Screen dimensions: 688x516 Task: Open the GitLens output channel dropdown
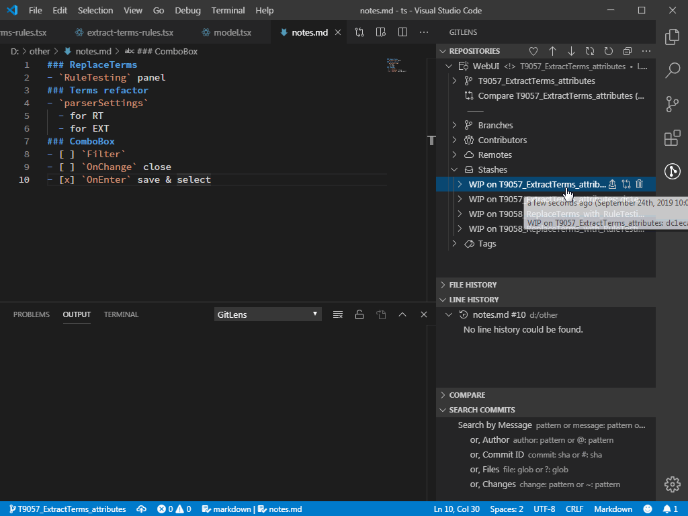[267, 314]
